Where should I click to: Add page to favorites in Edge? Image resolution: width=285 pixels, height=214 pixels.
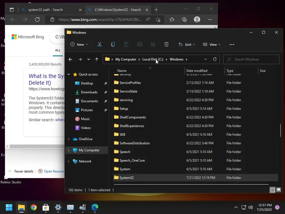[x=158, y=20]
